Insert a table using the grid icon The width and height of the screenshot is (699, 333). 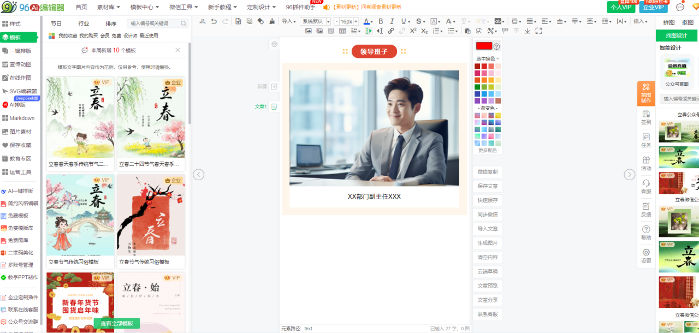point(342,31)
